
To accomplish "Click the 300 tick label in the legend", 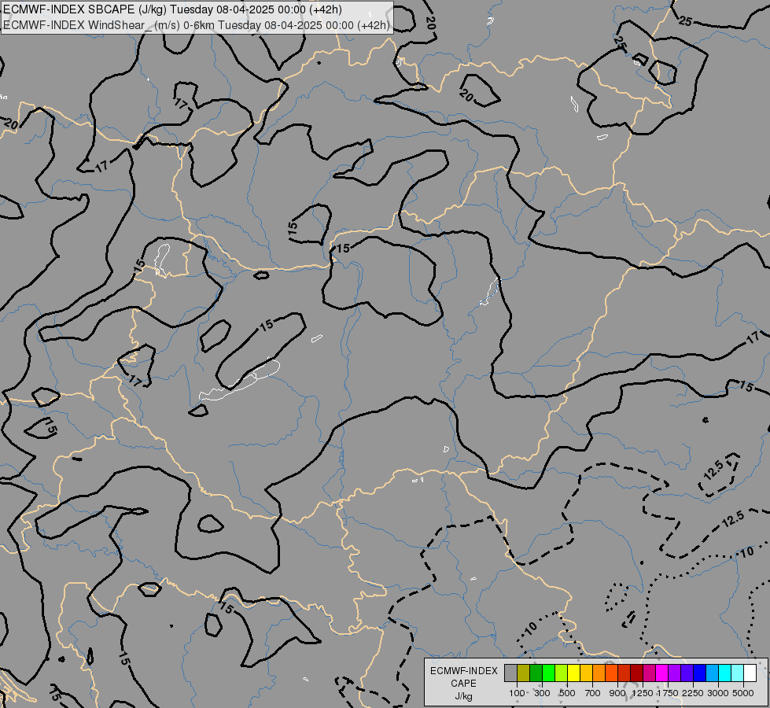I will click(542, 693).
